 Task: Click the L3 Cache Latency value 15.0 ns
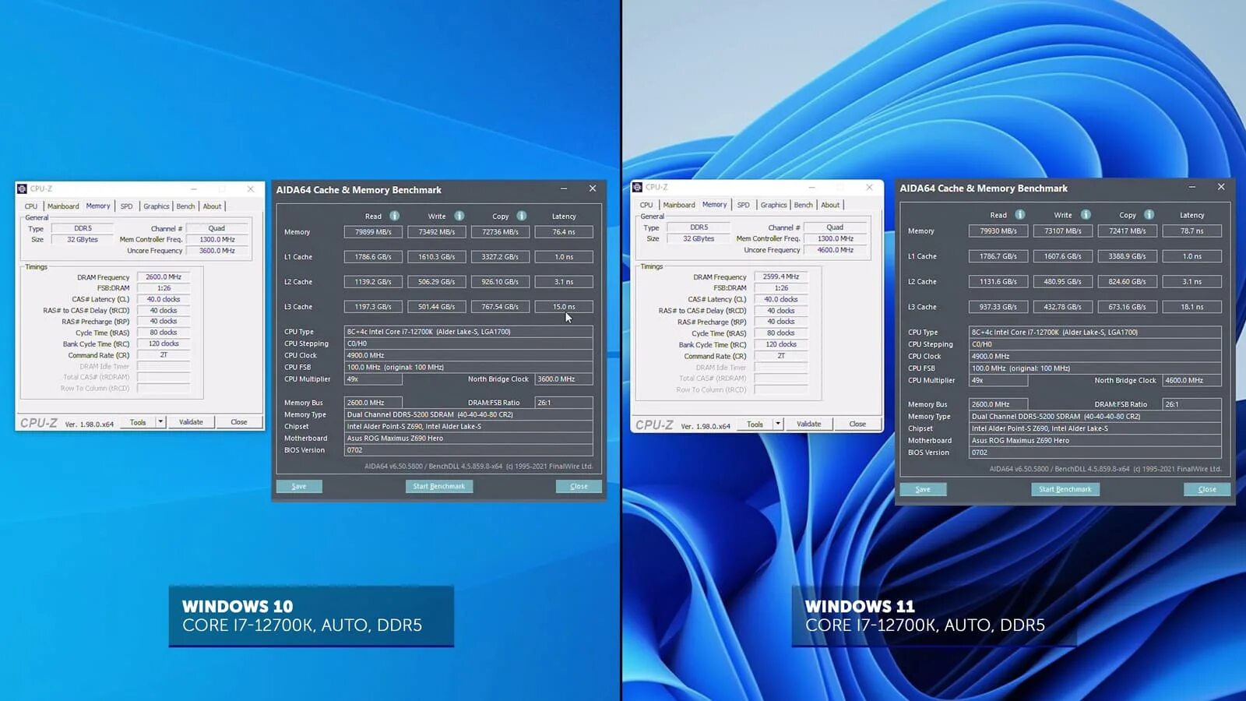(564, 307)
